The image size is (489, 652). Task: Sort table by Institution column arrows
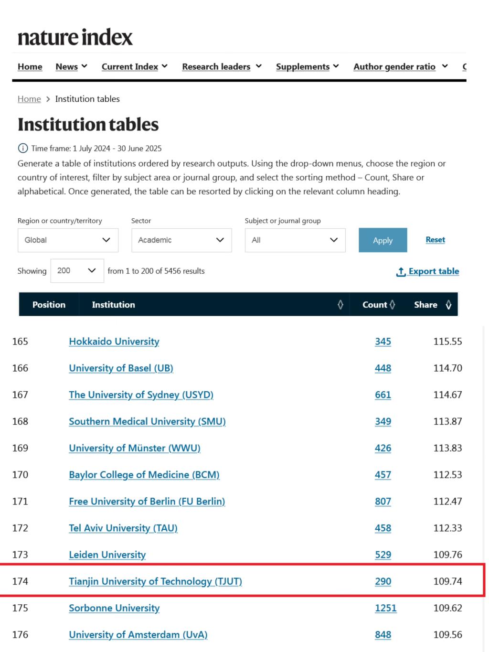(x=340, y=305)
